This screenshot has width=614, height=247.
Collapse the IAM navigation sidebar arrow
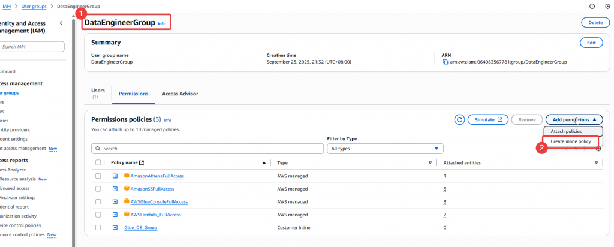tap(61, 23)
